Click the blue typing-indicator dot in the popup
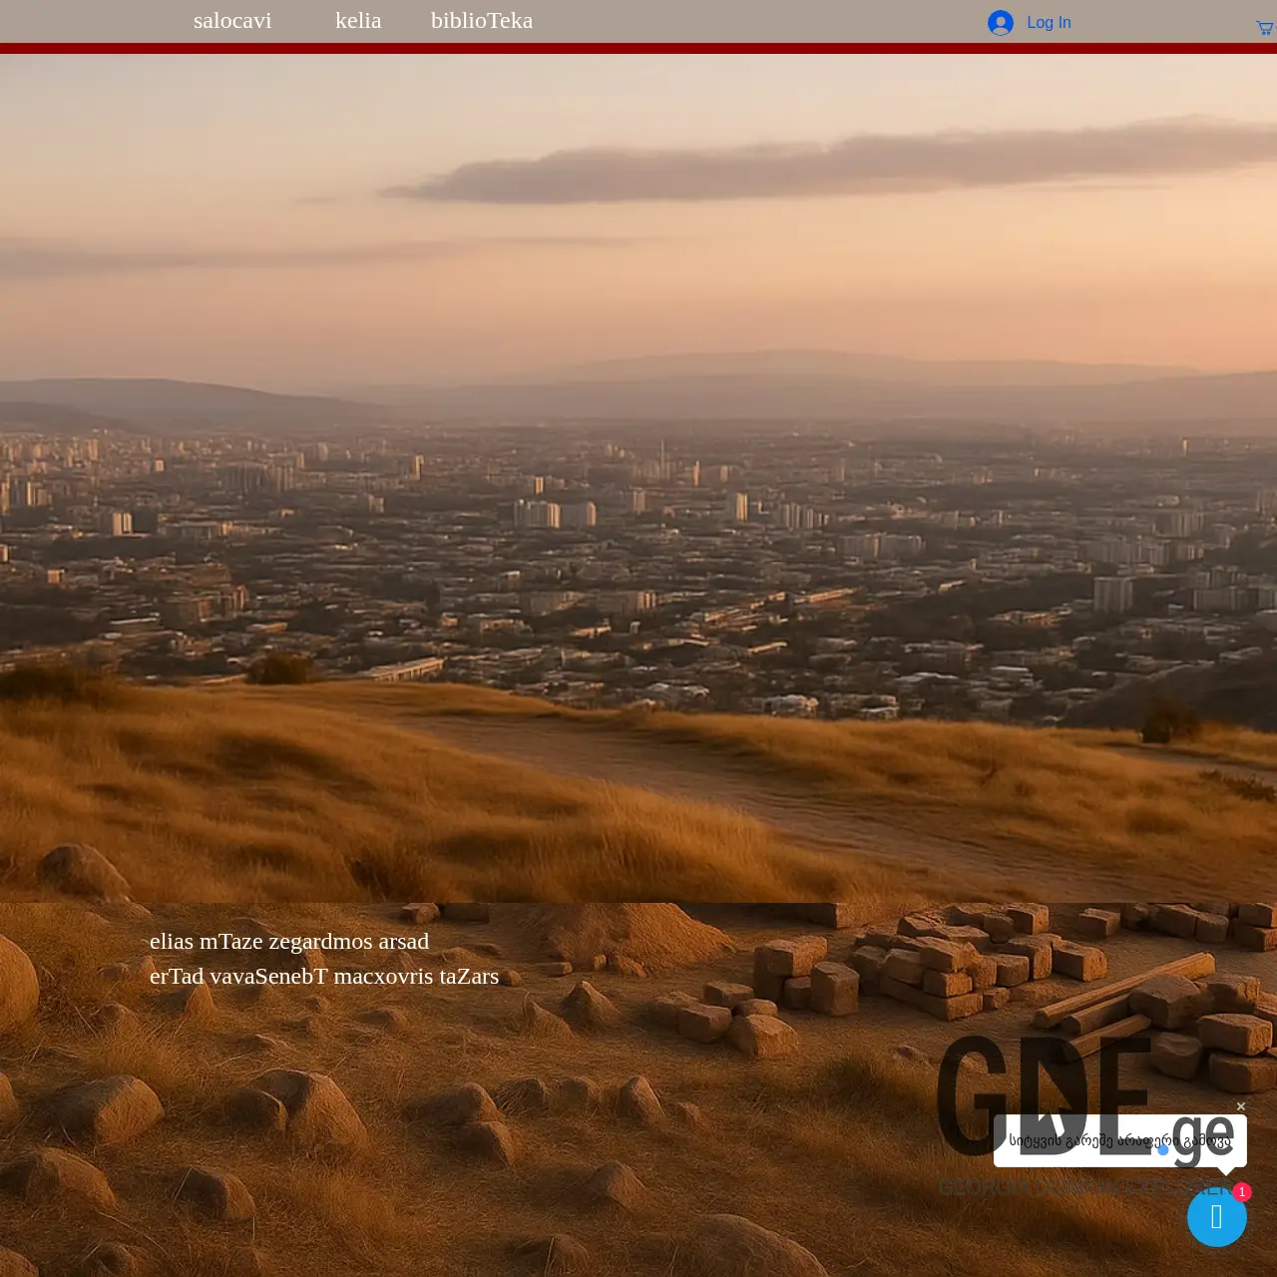This screenshot has width=1277, height=1277. (1163, 1152)
